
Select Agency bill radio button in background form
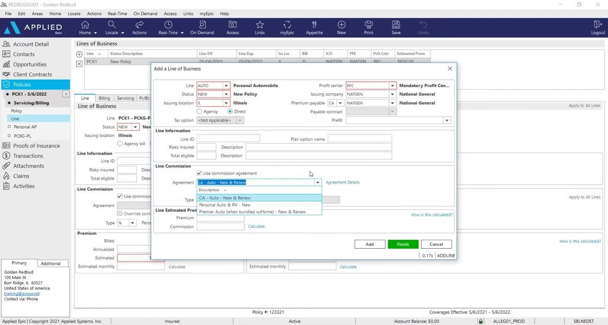[x=120, y=144]
